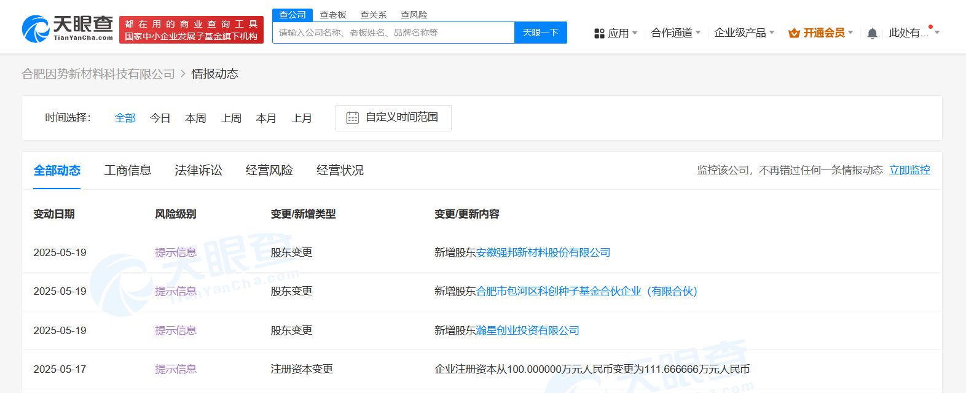Image resolution: width=966 pixels, height=393 pixels.
Task: Click the 立即监控 link
Action: (x=909, y=170)
